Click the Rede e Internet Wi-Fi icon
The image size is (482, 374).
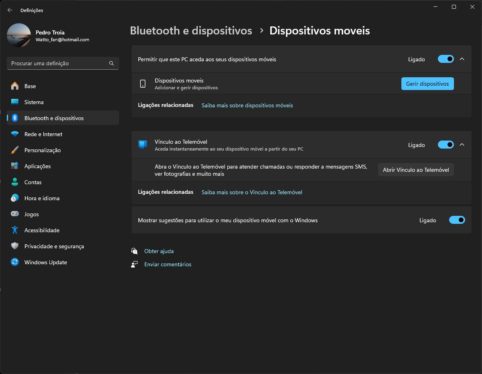coord(15,134)
